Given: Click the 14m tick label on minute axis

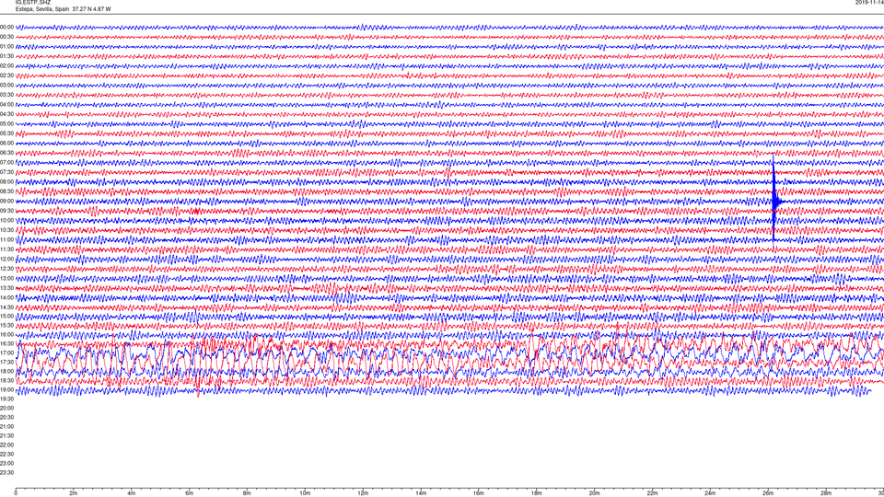Looking at the screenshot, I should point(421,493).
